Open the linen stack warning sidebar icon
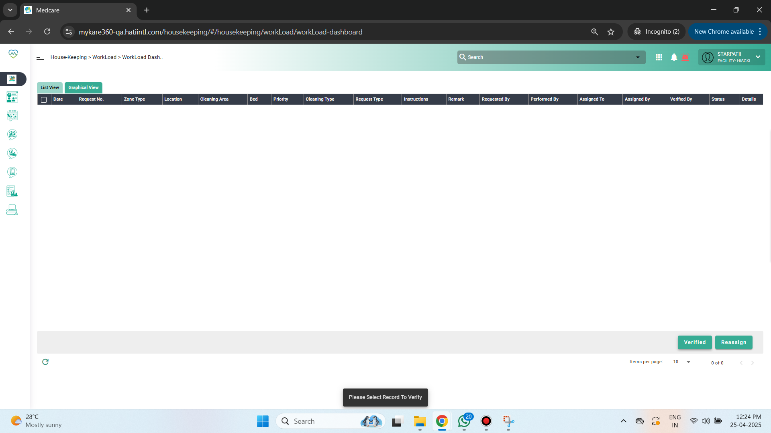 [x=12, y=210]
